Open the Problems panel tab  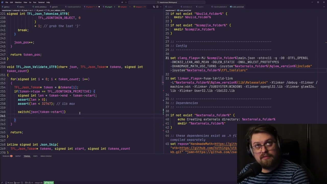7,156
